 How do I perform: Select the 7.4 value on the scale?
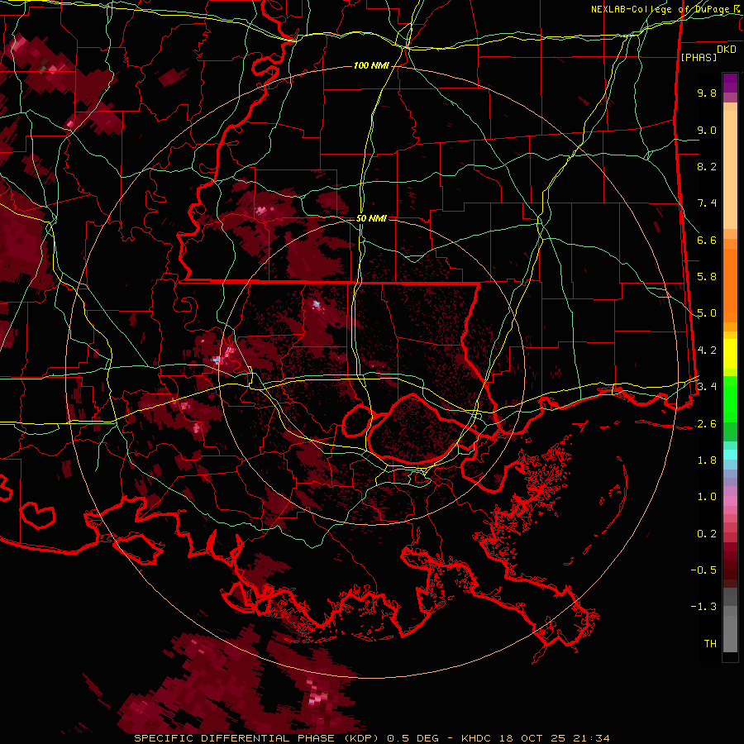pyautogui.click(x=707, y=203)
